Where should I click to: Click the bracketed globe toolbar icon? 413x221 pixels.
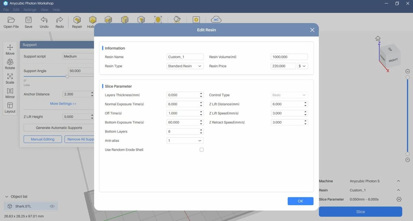(x=158, y=20)
